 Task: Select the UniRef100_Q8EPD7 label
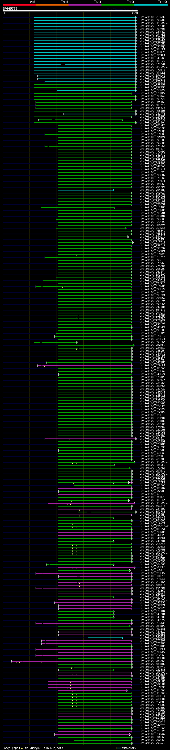(152, 488)
